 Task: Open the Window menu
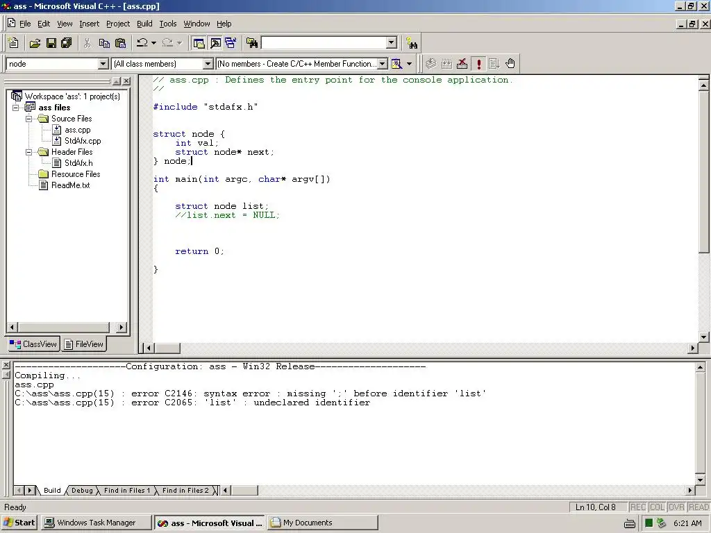tap(196, 24)
